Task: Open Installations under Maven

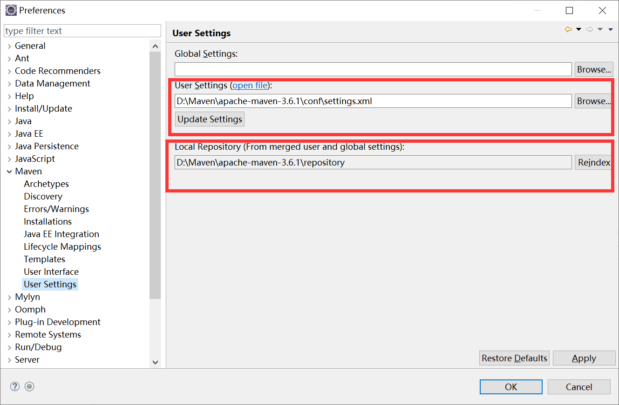Action: 48,221
